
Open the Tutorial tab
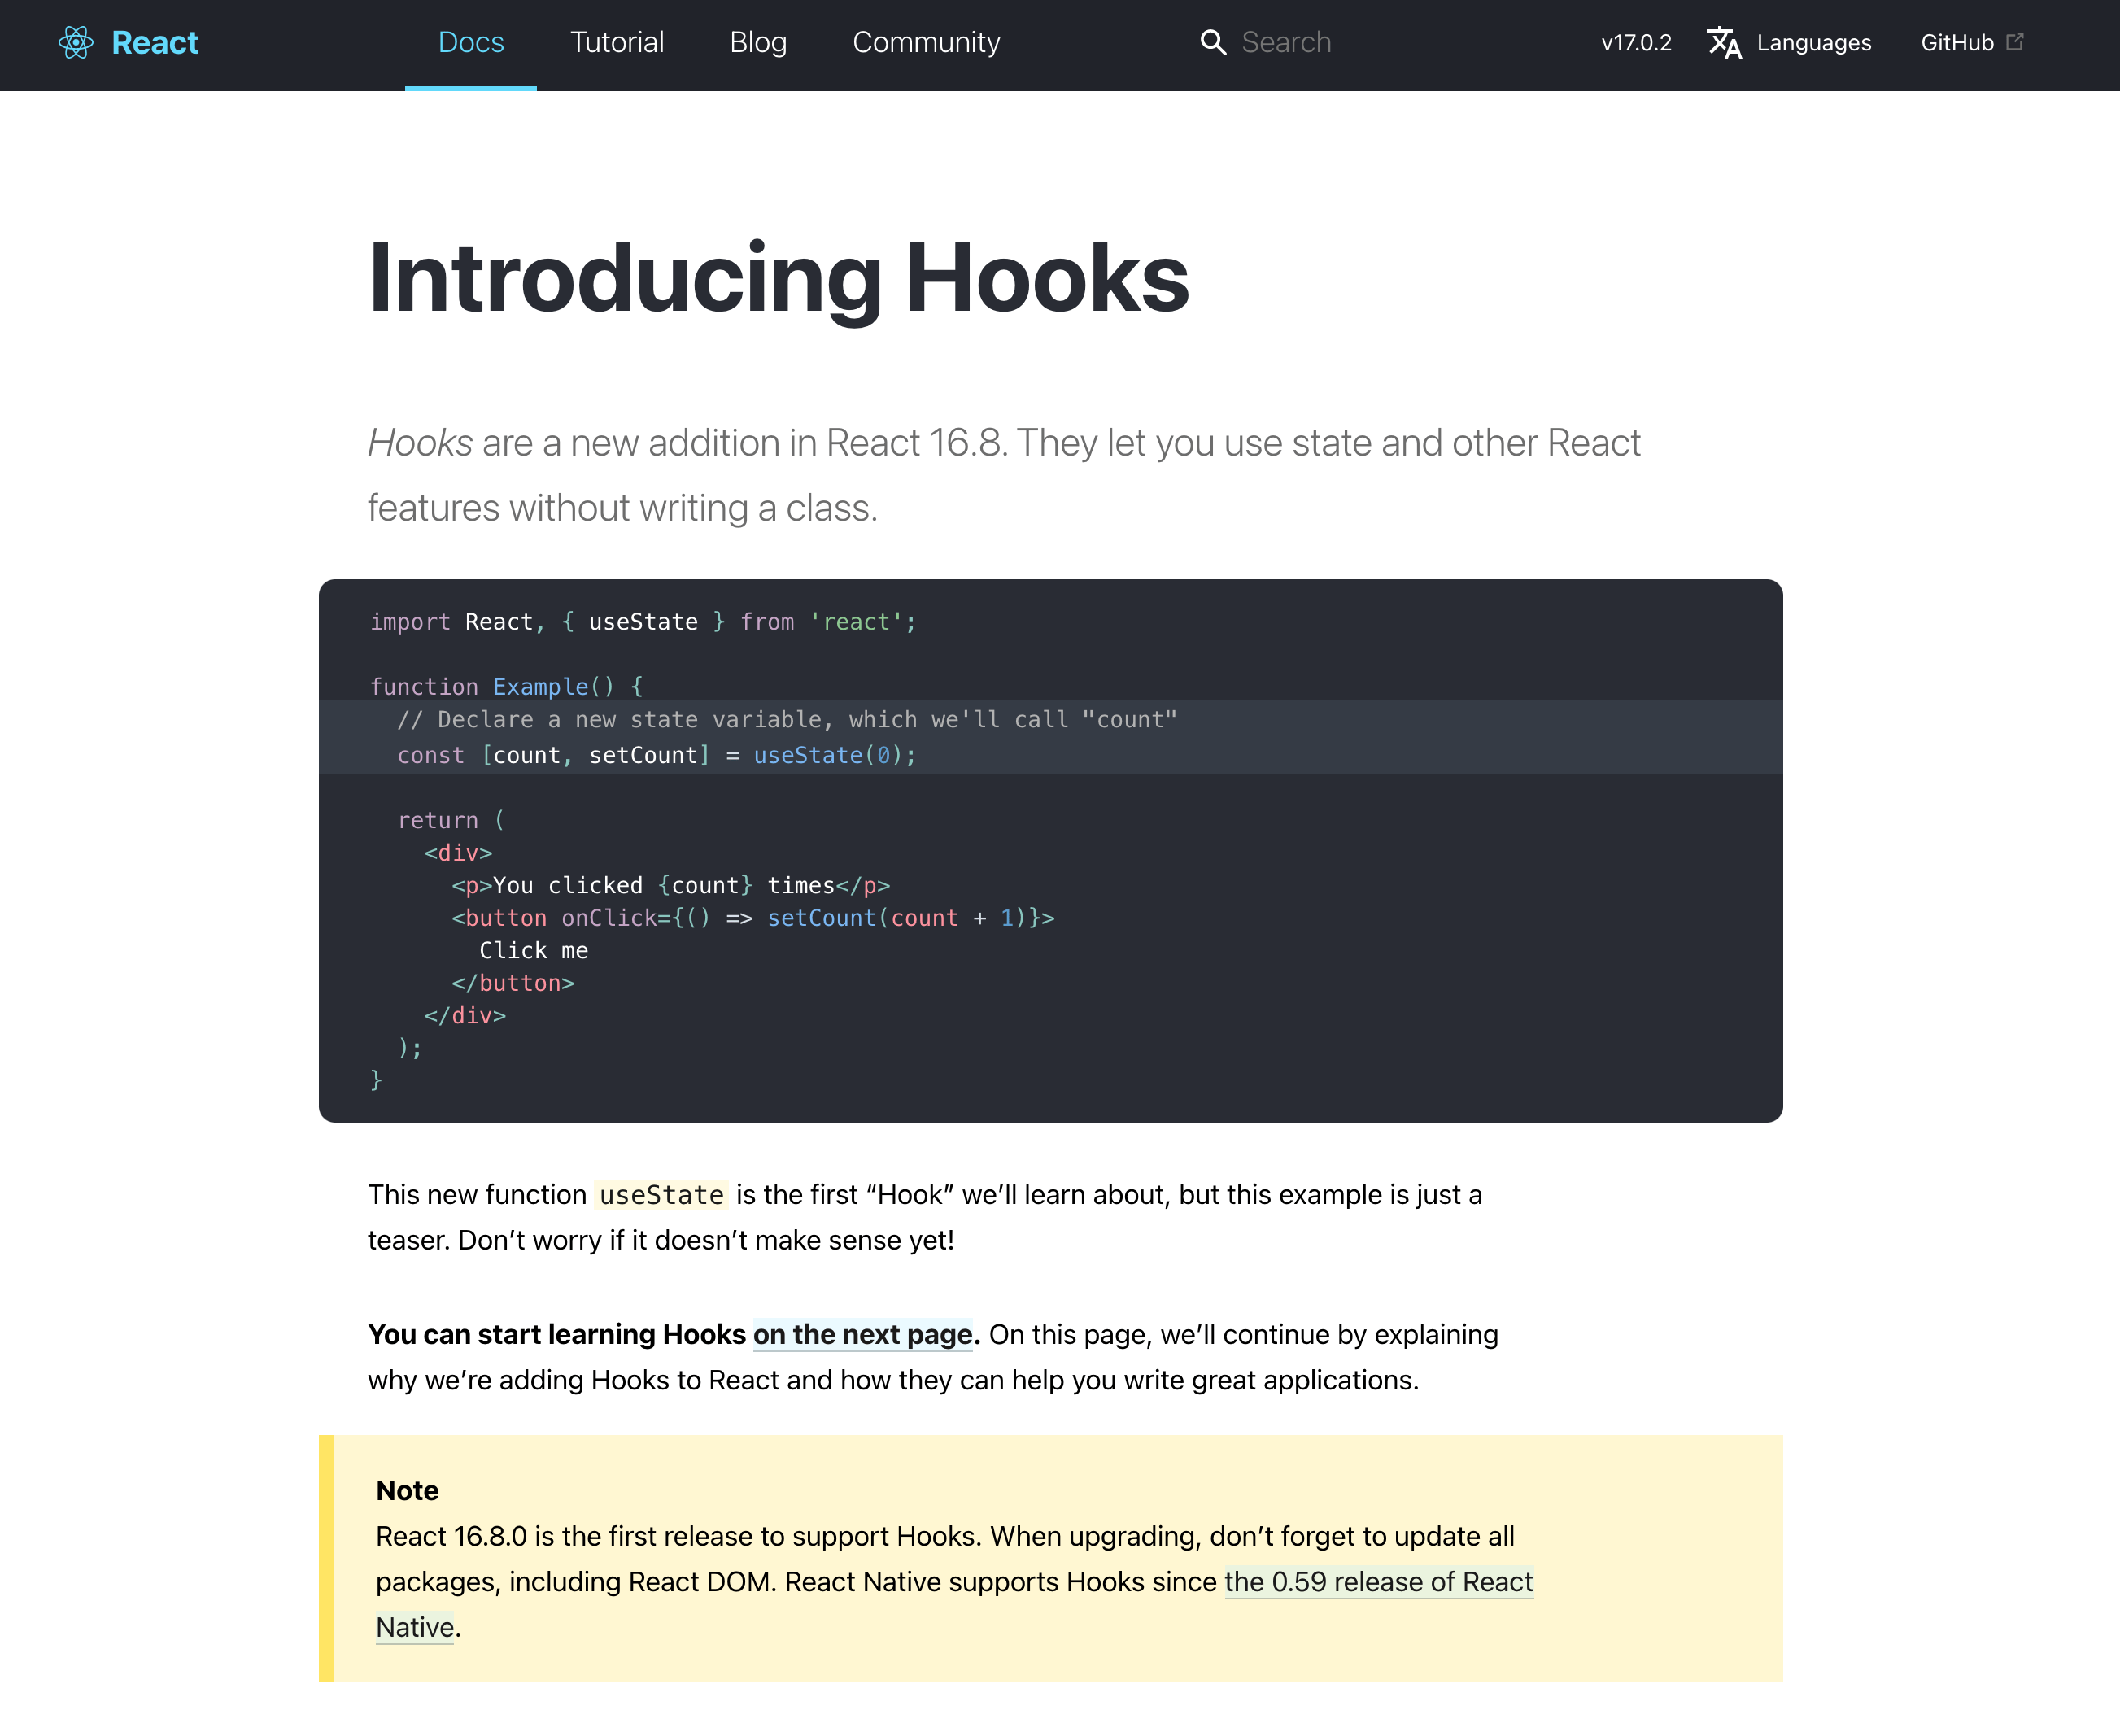617,42
